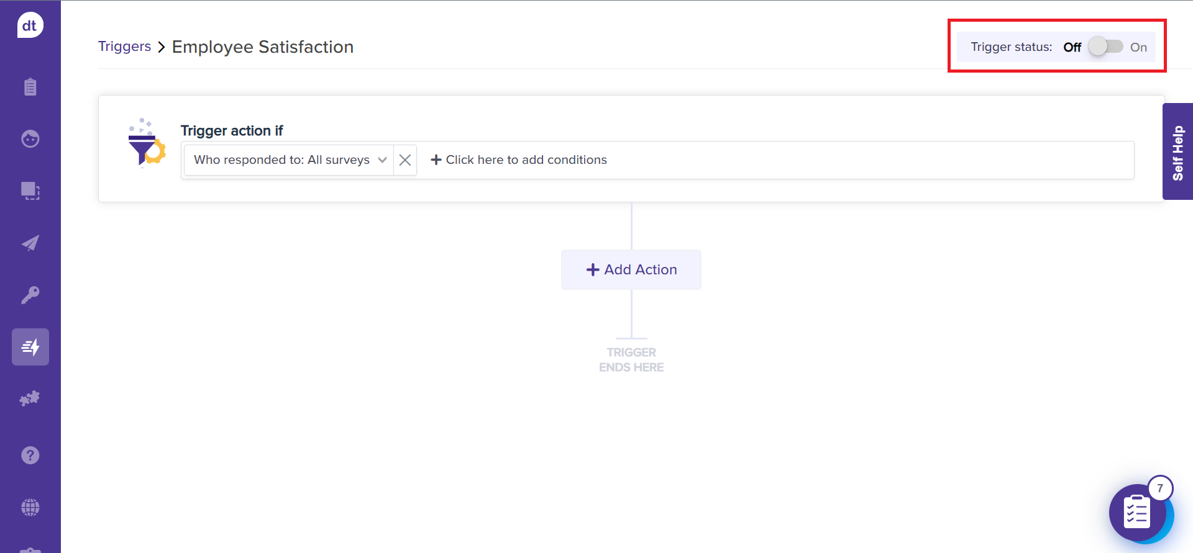
Task: Click the Off label for trigger status
Action: (1072, 47)
